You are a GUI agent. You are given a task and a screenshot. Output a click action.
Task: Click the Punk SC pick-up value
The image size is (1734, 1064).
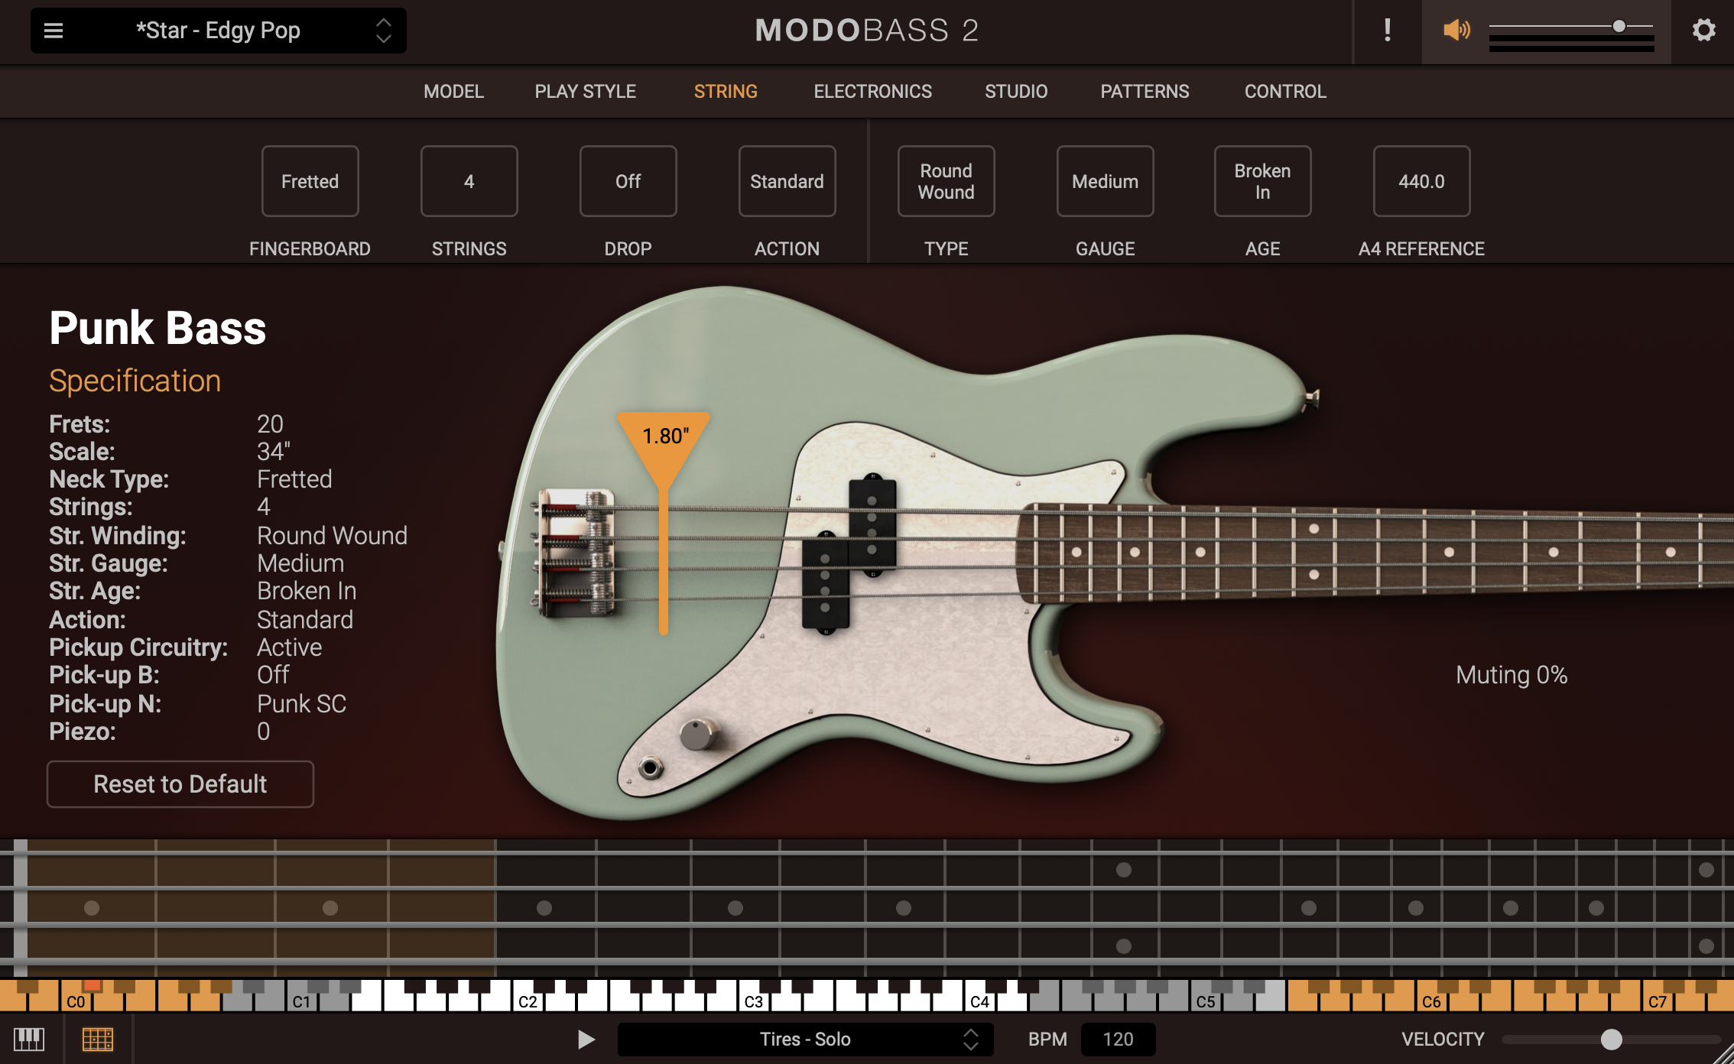click(301, 703)
